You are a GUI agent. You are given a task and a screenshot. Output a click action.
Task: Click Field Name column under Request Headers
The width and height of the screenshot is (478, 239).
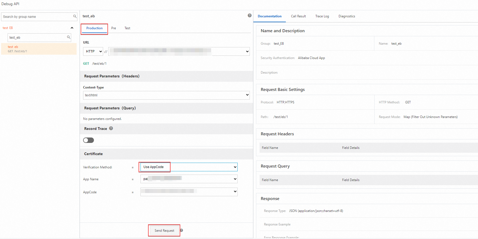coord(270,148)
